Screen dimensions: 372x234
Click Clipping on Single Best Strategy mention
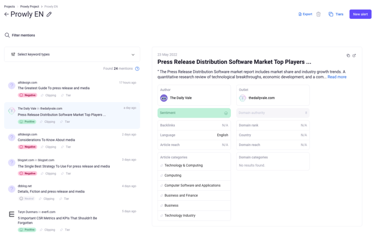click(x=48, y=174)
